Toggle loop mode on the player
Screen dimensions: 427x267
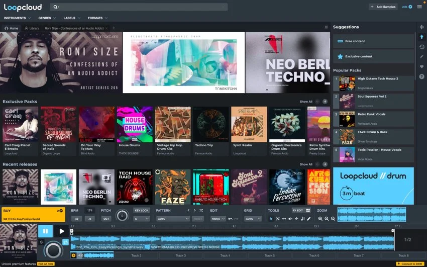point(65,242)
